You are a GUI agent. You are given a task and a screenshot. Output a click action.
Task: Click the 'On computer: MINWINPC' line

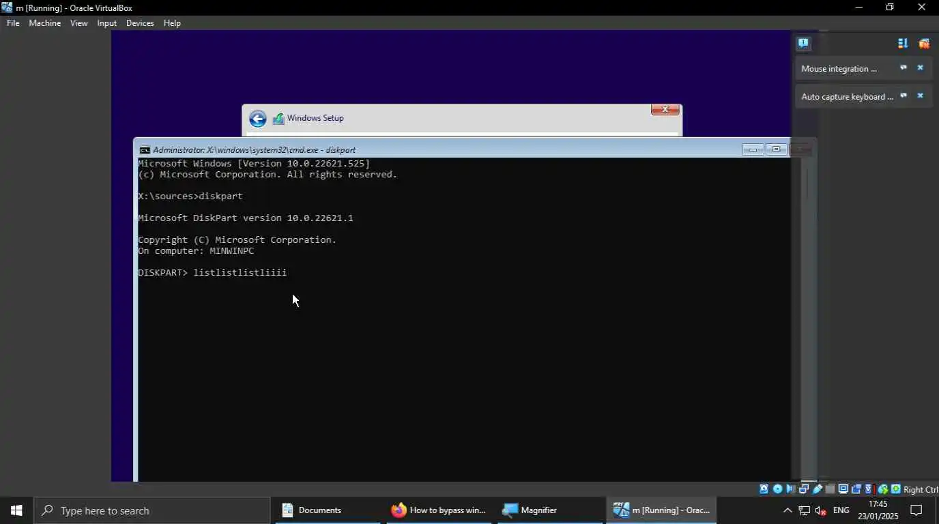(196, 250)
